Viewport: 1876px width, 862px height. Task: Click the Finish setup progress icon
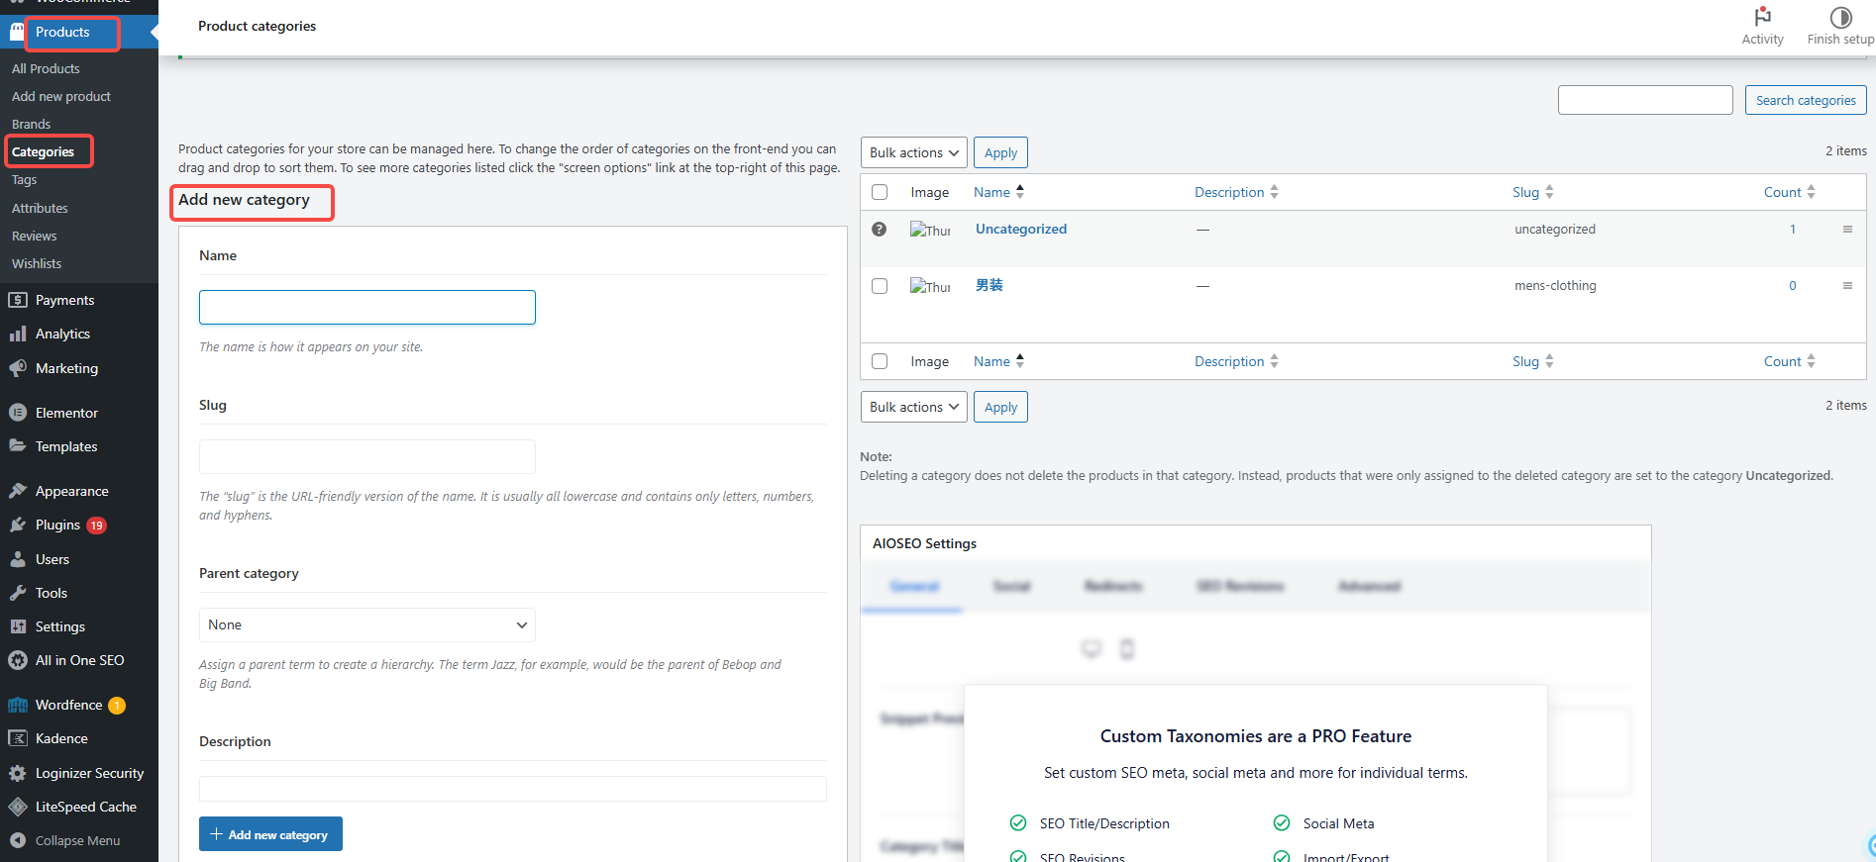pyautogui.click(x=1839, y=17)
